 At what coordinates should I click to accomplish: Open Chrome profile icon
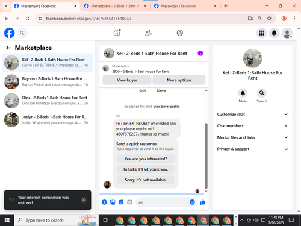click(x=284, y=19)
